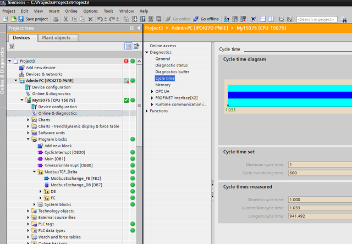This screenshot has height=244, width=352.
Task: Open the Online menu
Action: coord(71,11)
